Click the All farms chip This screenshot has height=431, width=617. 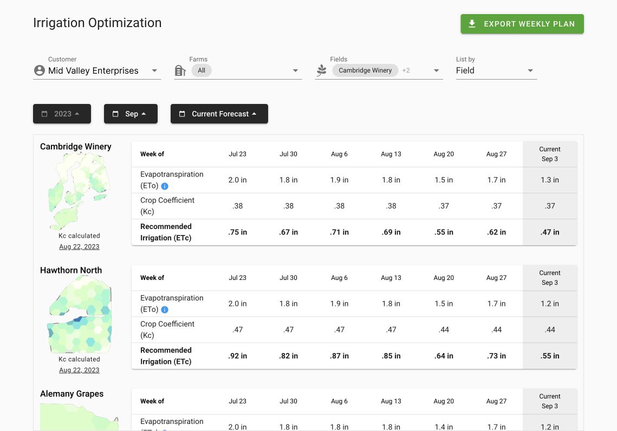pyautogui.click(x=202, y=70)
